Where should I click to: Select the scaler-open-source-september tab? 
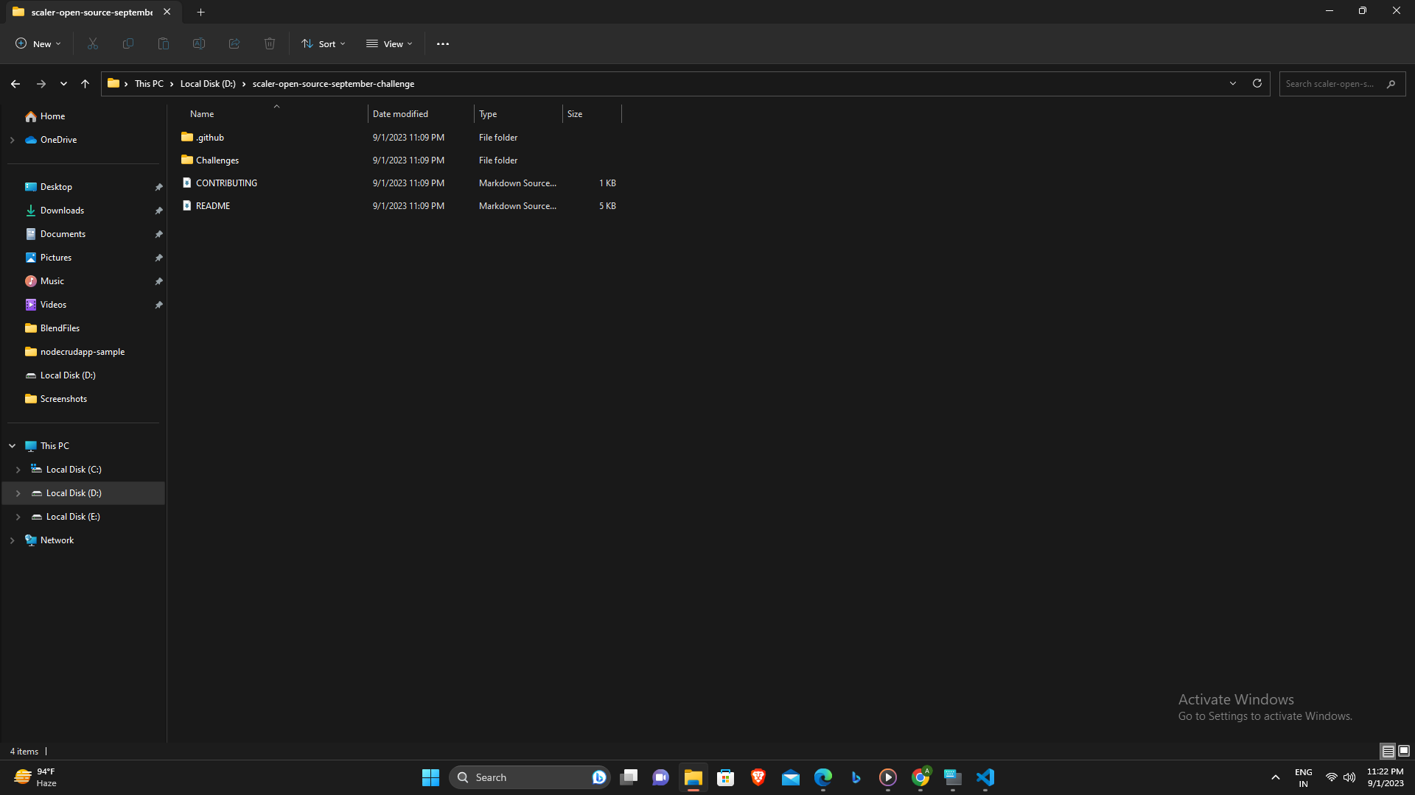tap(88, 12)
